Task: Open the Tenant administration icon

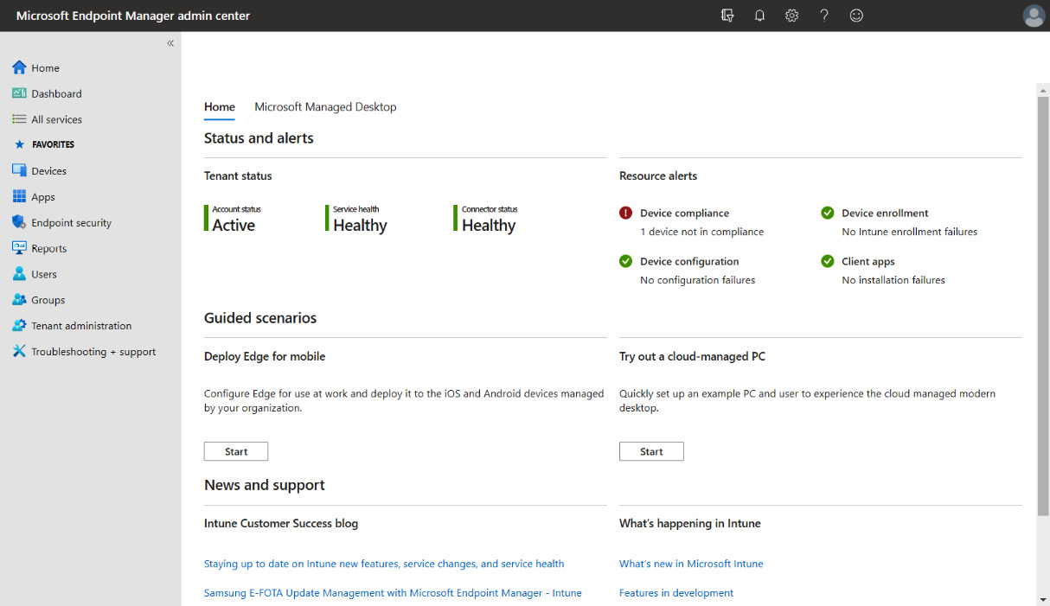Action: tap(19, 326)
